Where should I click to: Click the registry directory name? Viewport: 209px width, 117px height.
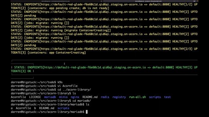119,97
